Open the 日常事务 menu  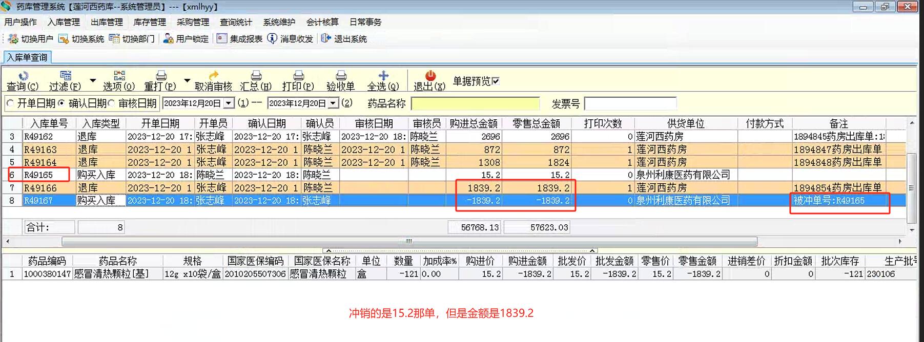click(365, 22)
